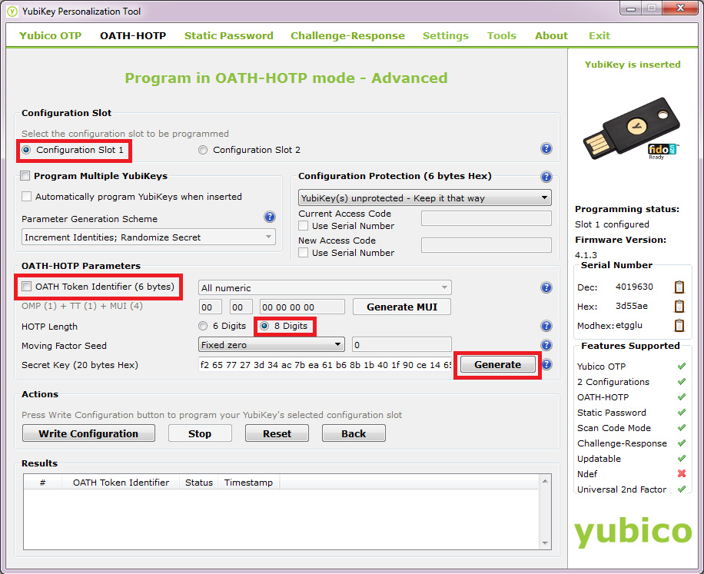This screenshot has width=704, height=574.
Task: Open the Tools tab
Action: click(x=502, y=36)
